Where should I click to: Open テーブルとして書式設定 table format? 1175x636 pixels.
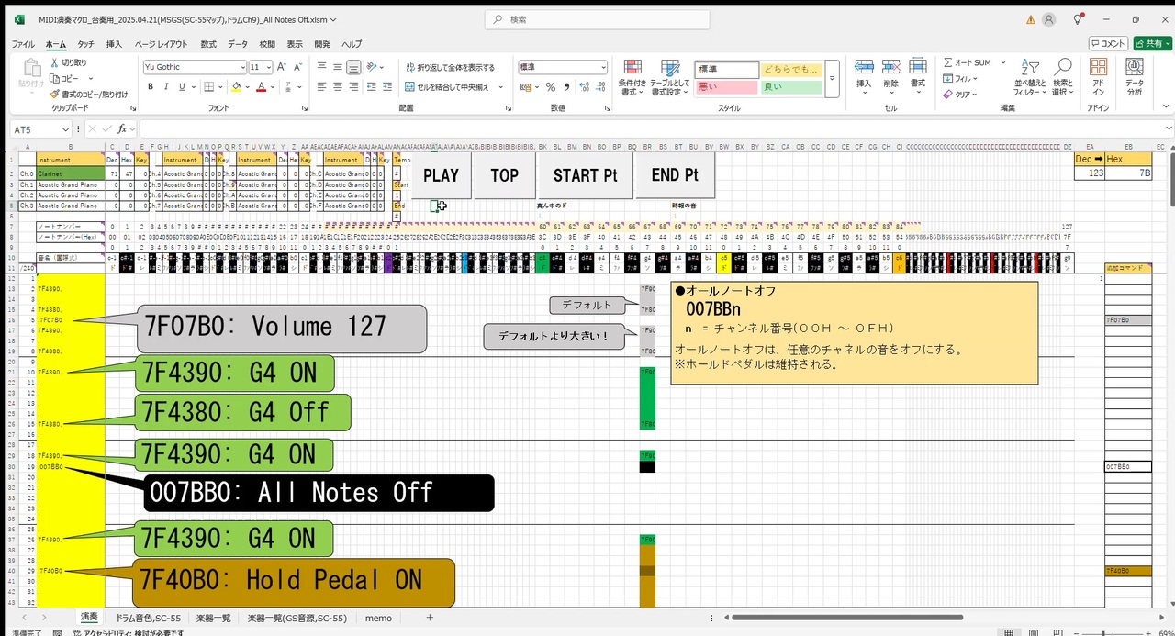coord(669,77)
